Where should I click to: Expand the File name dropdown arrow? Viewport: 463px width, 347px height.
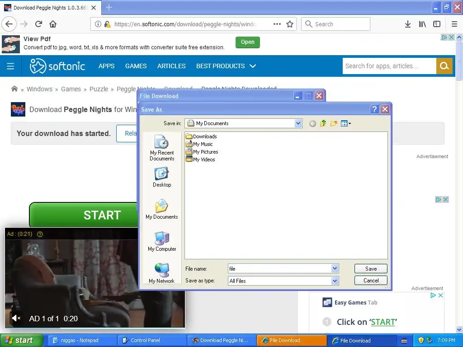(335, 268)
